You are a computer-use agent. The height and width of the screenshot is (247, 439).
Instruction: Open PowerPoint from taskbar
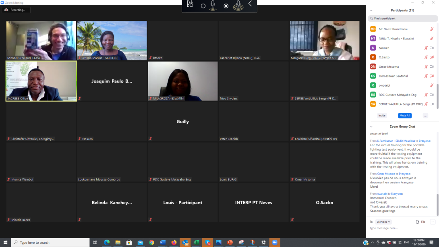[230, 243]
